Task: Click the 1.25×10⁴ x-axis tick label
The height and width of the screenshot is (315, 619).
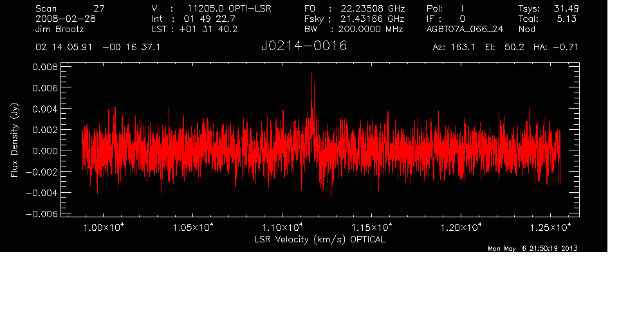Action: tap(550, 227)
